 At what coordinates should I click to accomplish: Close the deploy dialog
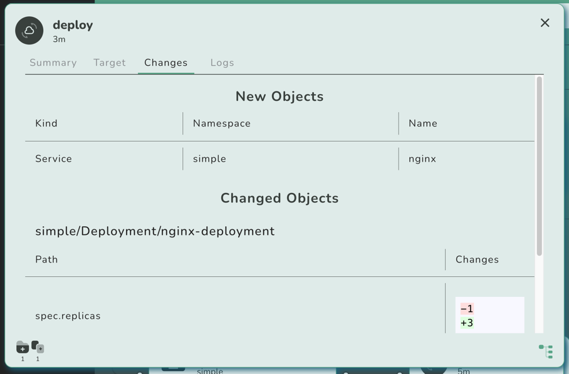(545, 23)
